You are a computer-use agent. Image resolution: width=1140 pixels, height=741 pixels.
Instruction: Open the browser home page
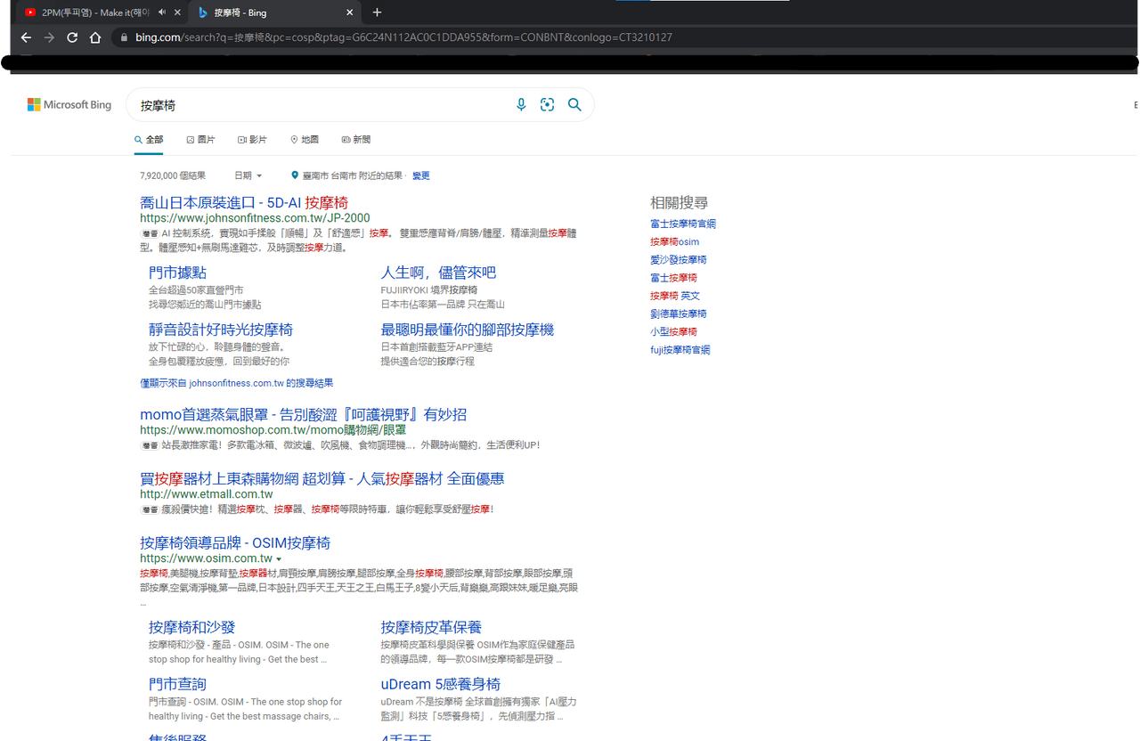[95, 37]
